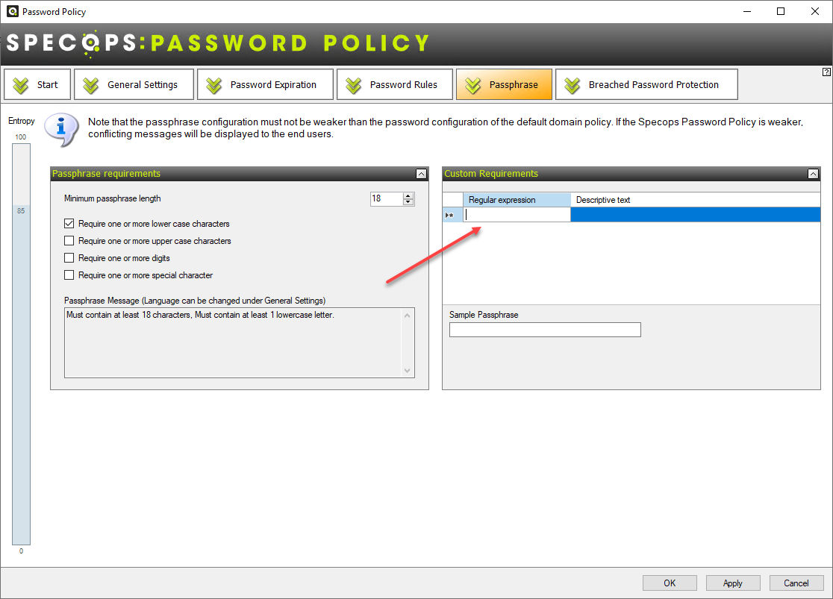Open the Breached Password Protection tab
Screen dimensions: 833x599
click(x=646, y=84)
